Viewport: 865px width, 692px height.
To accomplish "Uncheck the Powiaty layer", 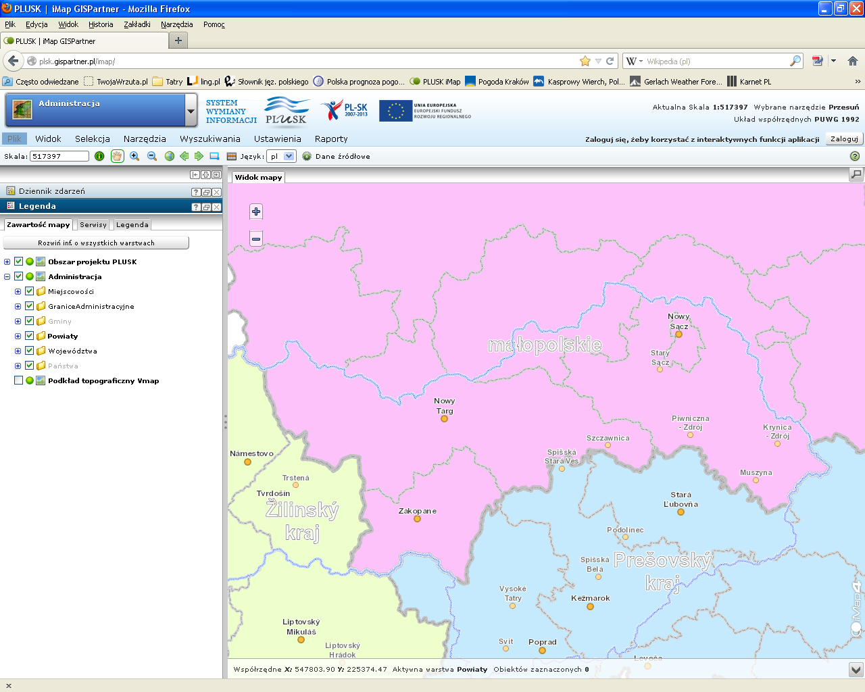I will pos(30,336).
